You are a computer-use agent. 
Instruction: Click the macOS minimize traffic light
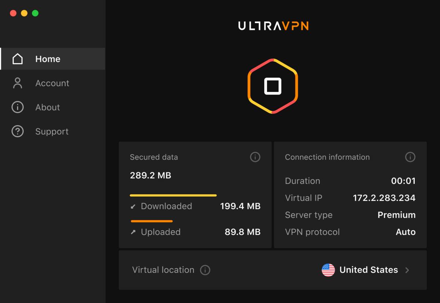[24, 13]
